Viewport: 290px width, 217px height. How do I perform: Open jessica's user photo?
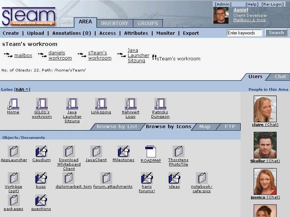click(265, 181)
